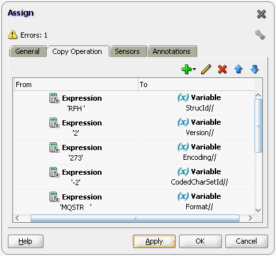The width and height of the screenshot is (276, 256).
Task: Click the yellow warning errors icon
Action: 12,34
